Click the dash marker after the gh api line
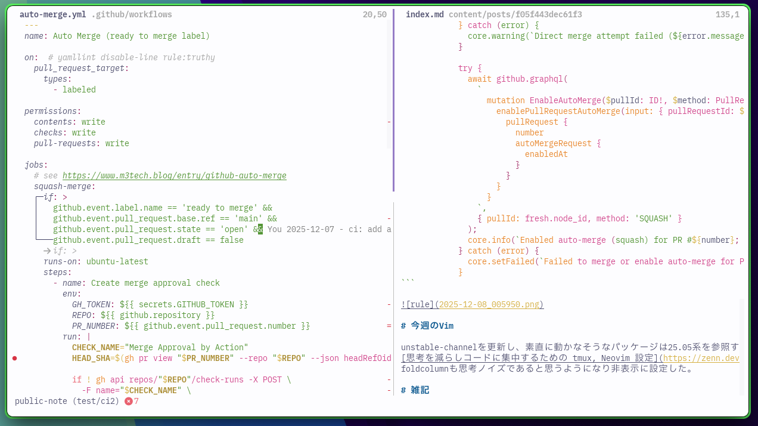This screenshot has width=758, height=426. 389,379
